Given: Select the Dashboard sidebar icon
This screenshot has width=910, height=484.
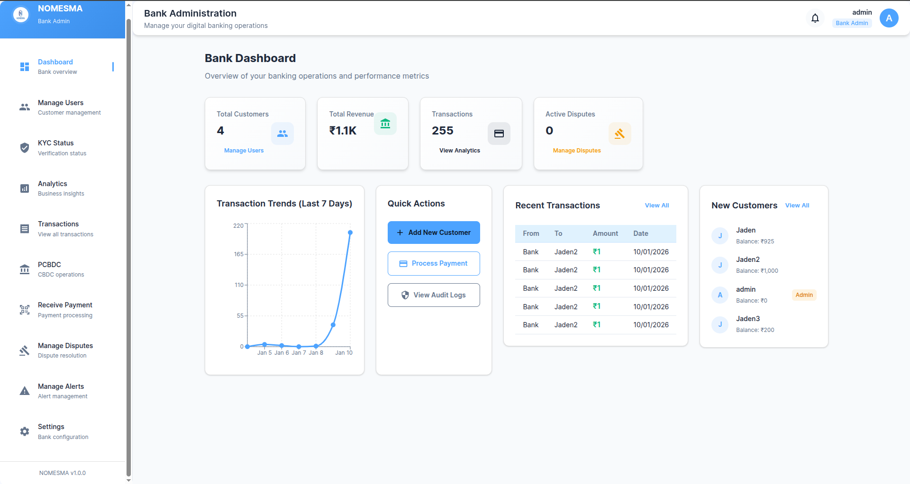Looking at the screenshot, I should coord(24,67).
